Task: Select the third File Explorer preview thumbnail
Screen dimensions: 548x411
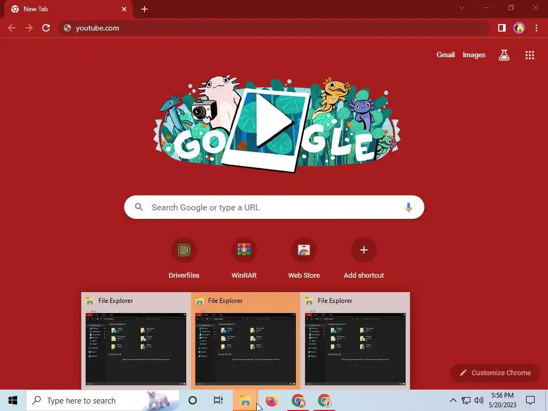Action: point(355,341)
